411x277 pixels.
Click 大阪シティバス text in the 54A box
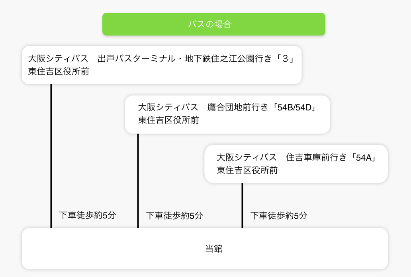[247, 157]
